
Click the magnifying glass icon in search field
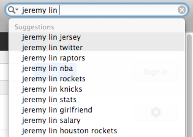[12, 10]
